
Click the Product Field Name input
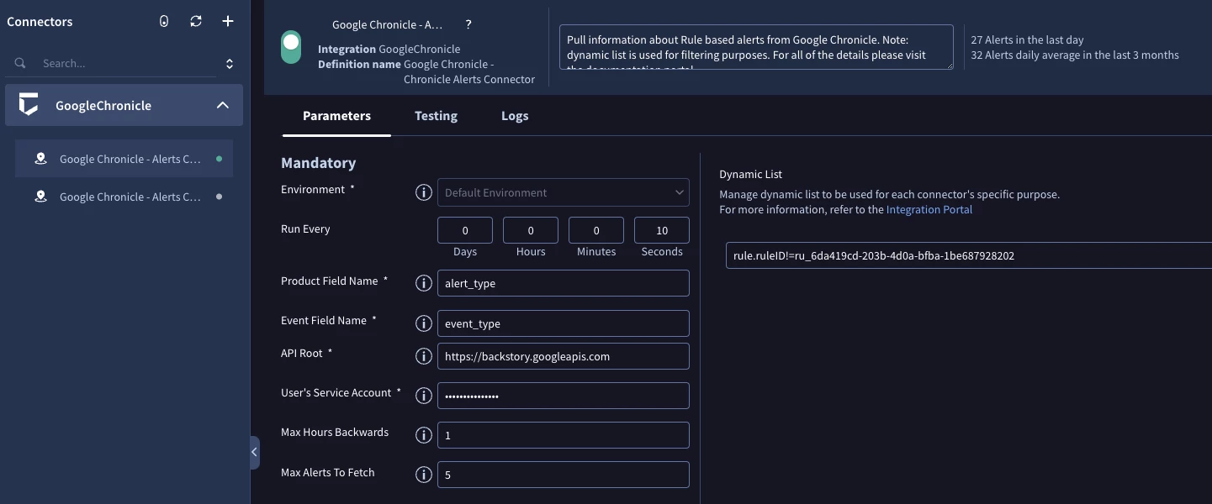coord(564,283)
